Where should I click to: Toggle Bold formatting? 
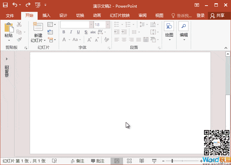pos(64,32)
